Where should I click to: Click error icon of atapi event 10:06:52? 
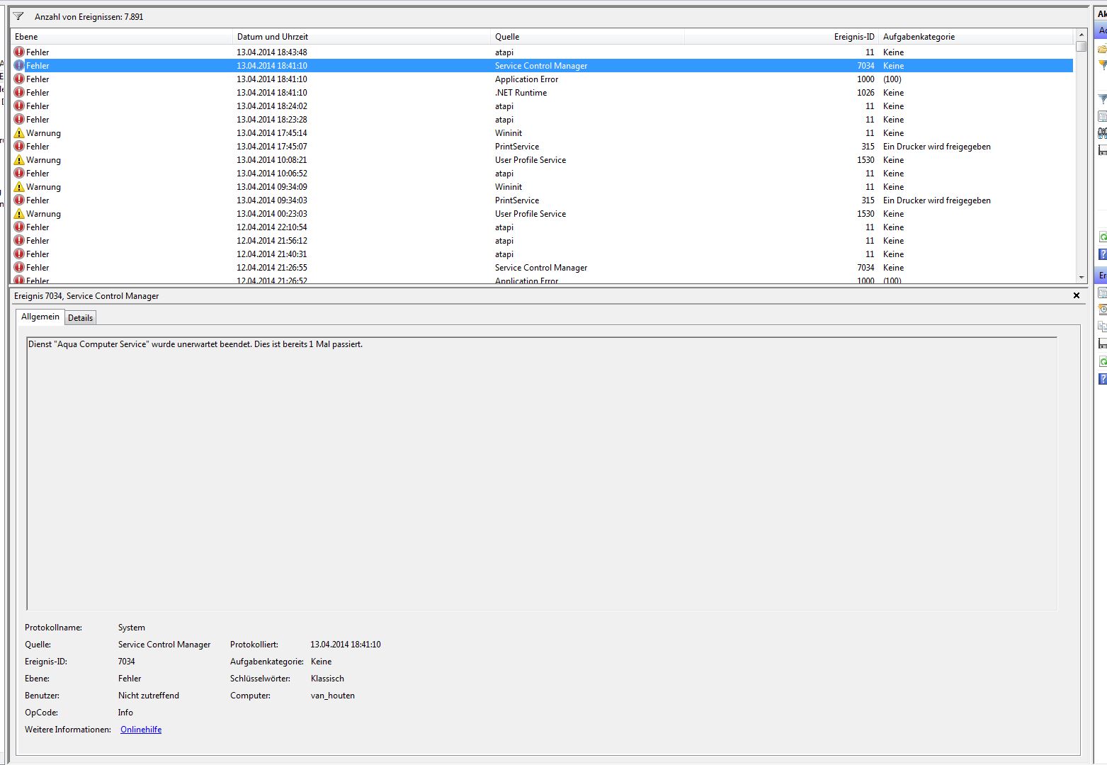(19, 173)
